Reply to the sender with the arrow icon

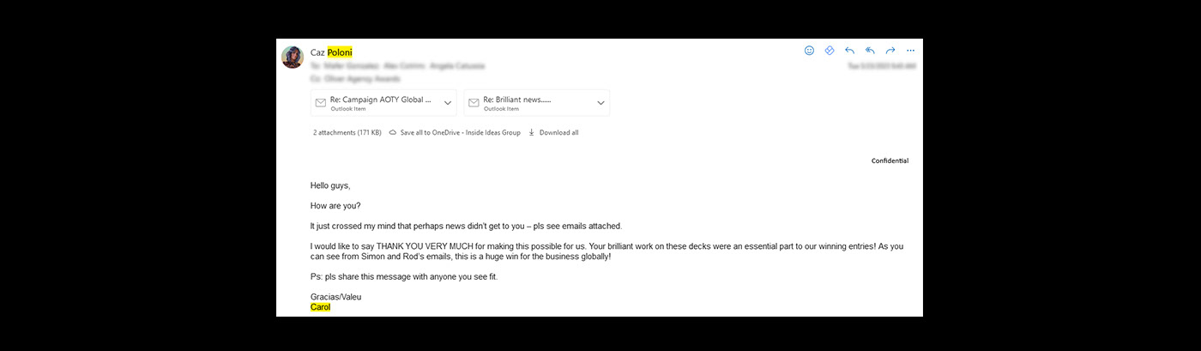850,51
